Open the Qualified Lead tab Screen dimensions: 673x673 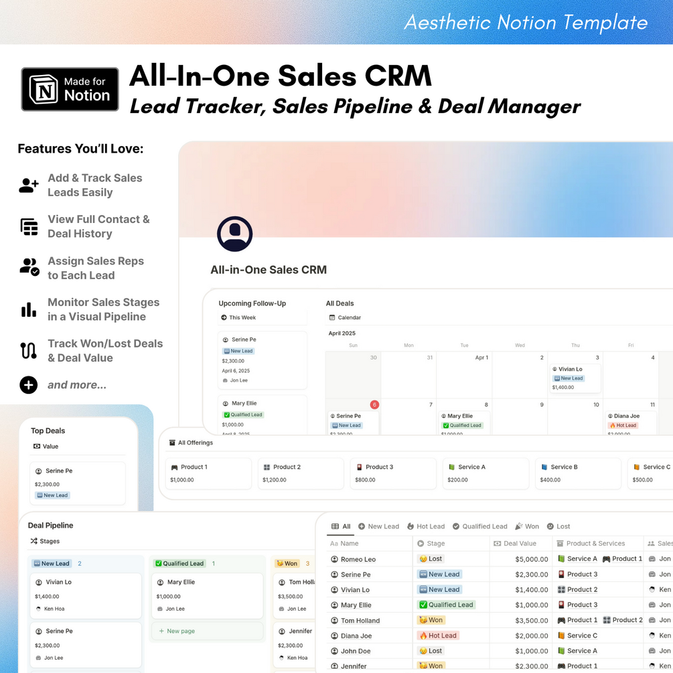(480, 526)
